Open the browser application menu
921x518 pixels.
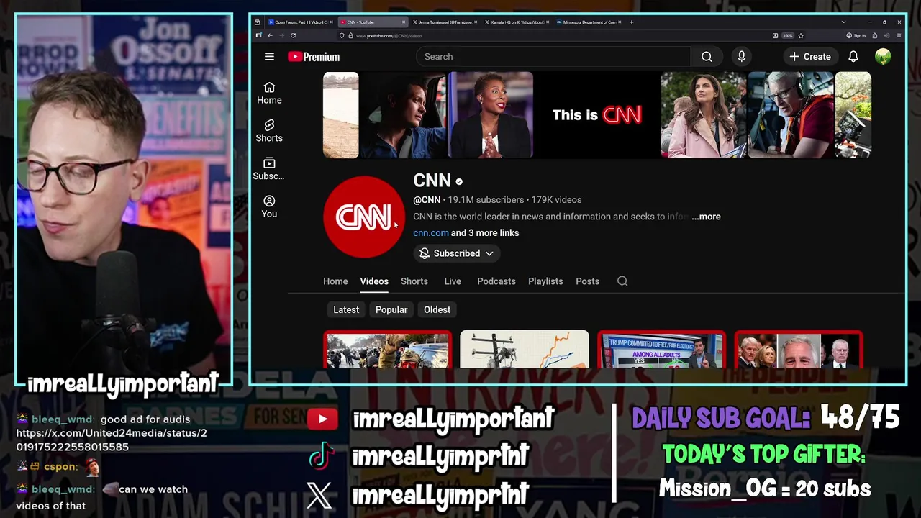(899, 35)
